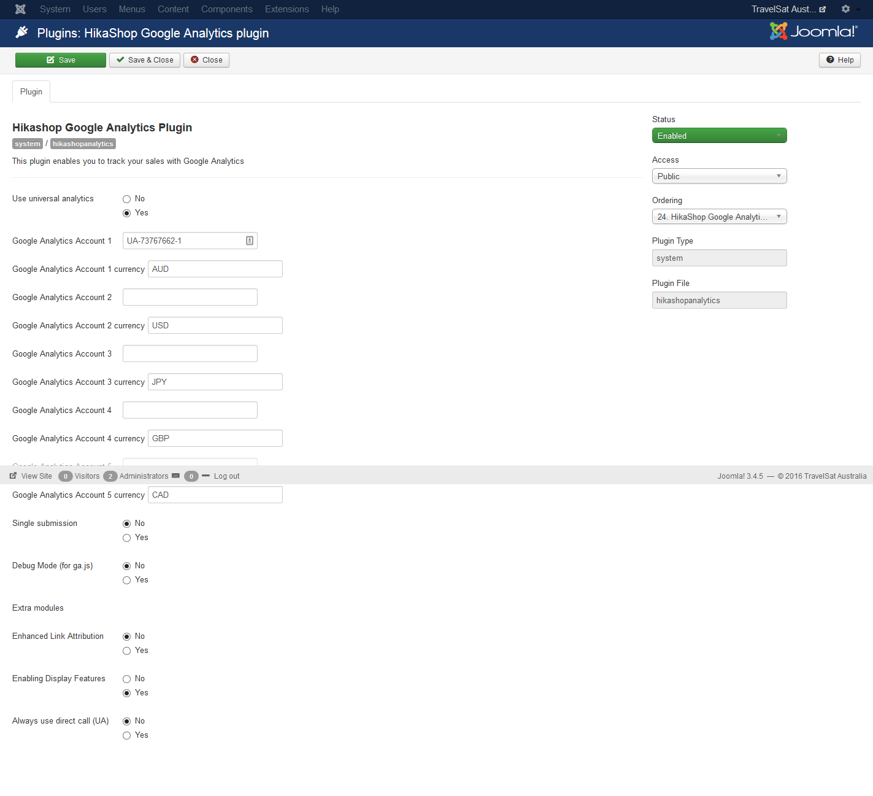
Task: Click the Account 5 currency field with CAD
Action: click(215, 495)
